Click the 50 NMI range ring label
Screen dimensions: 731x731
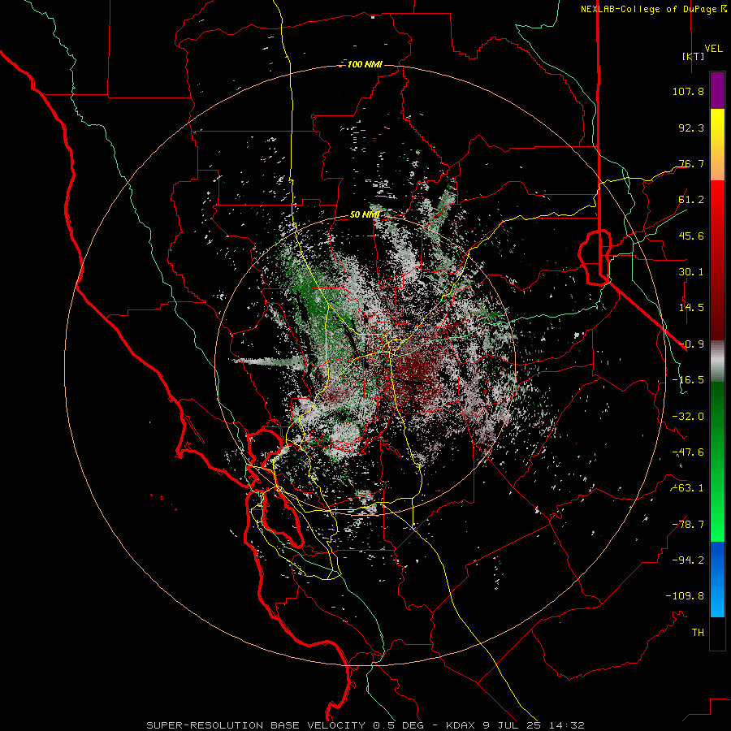tap(365, 215)
